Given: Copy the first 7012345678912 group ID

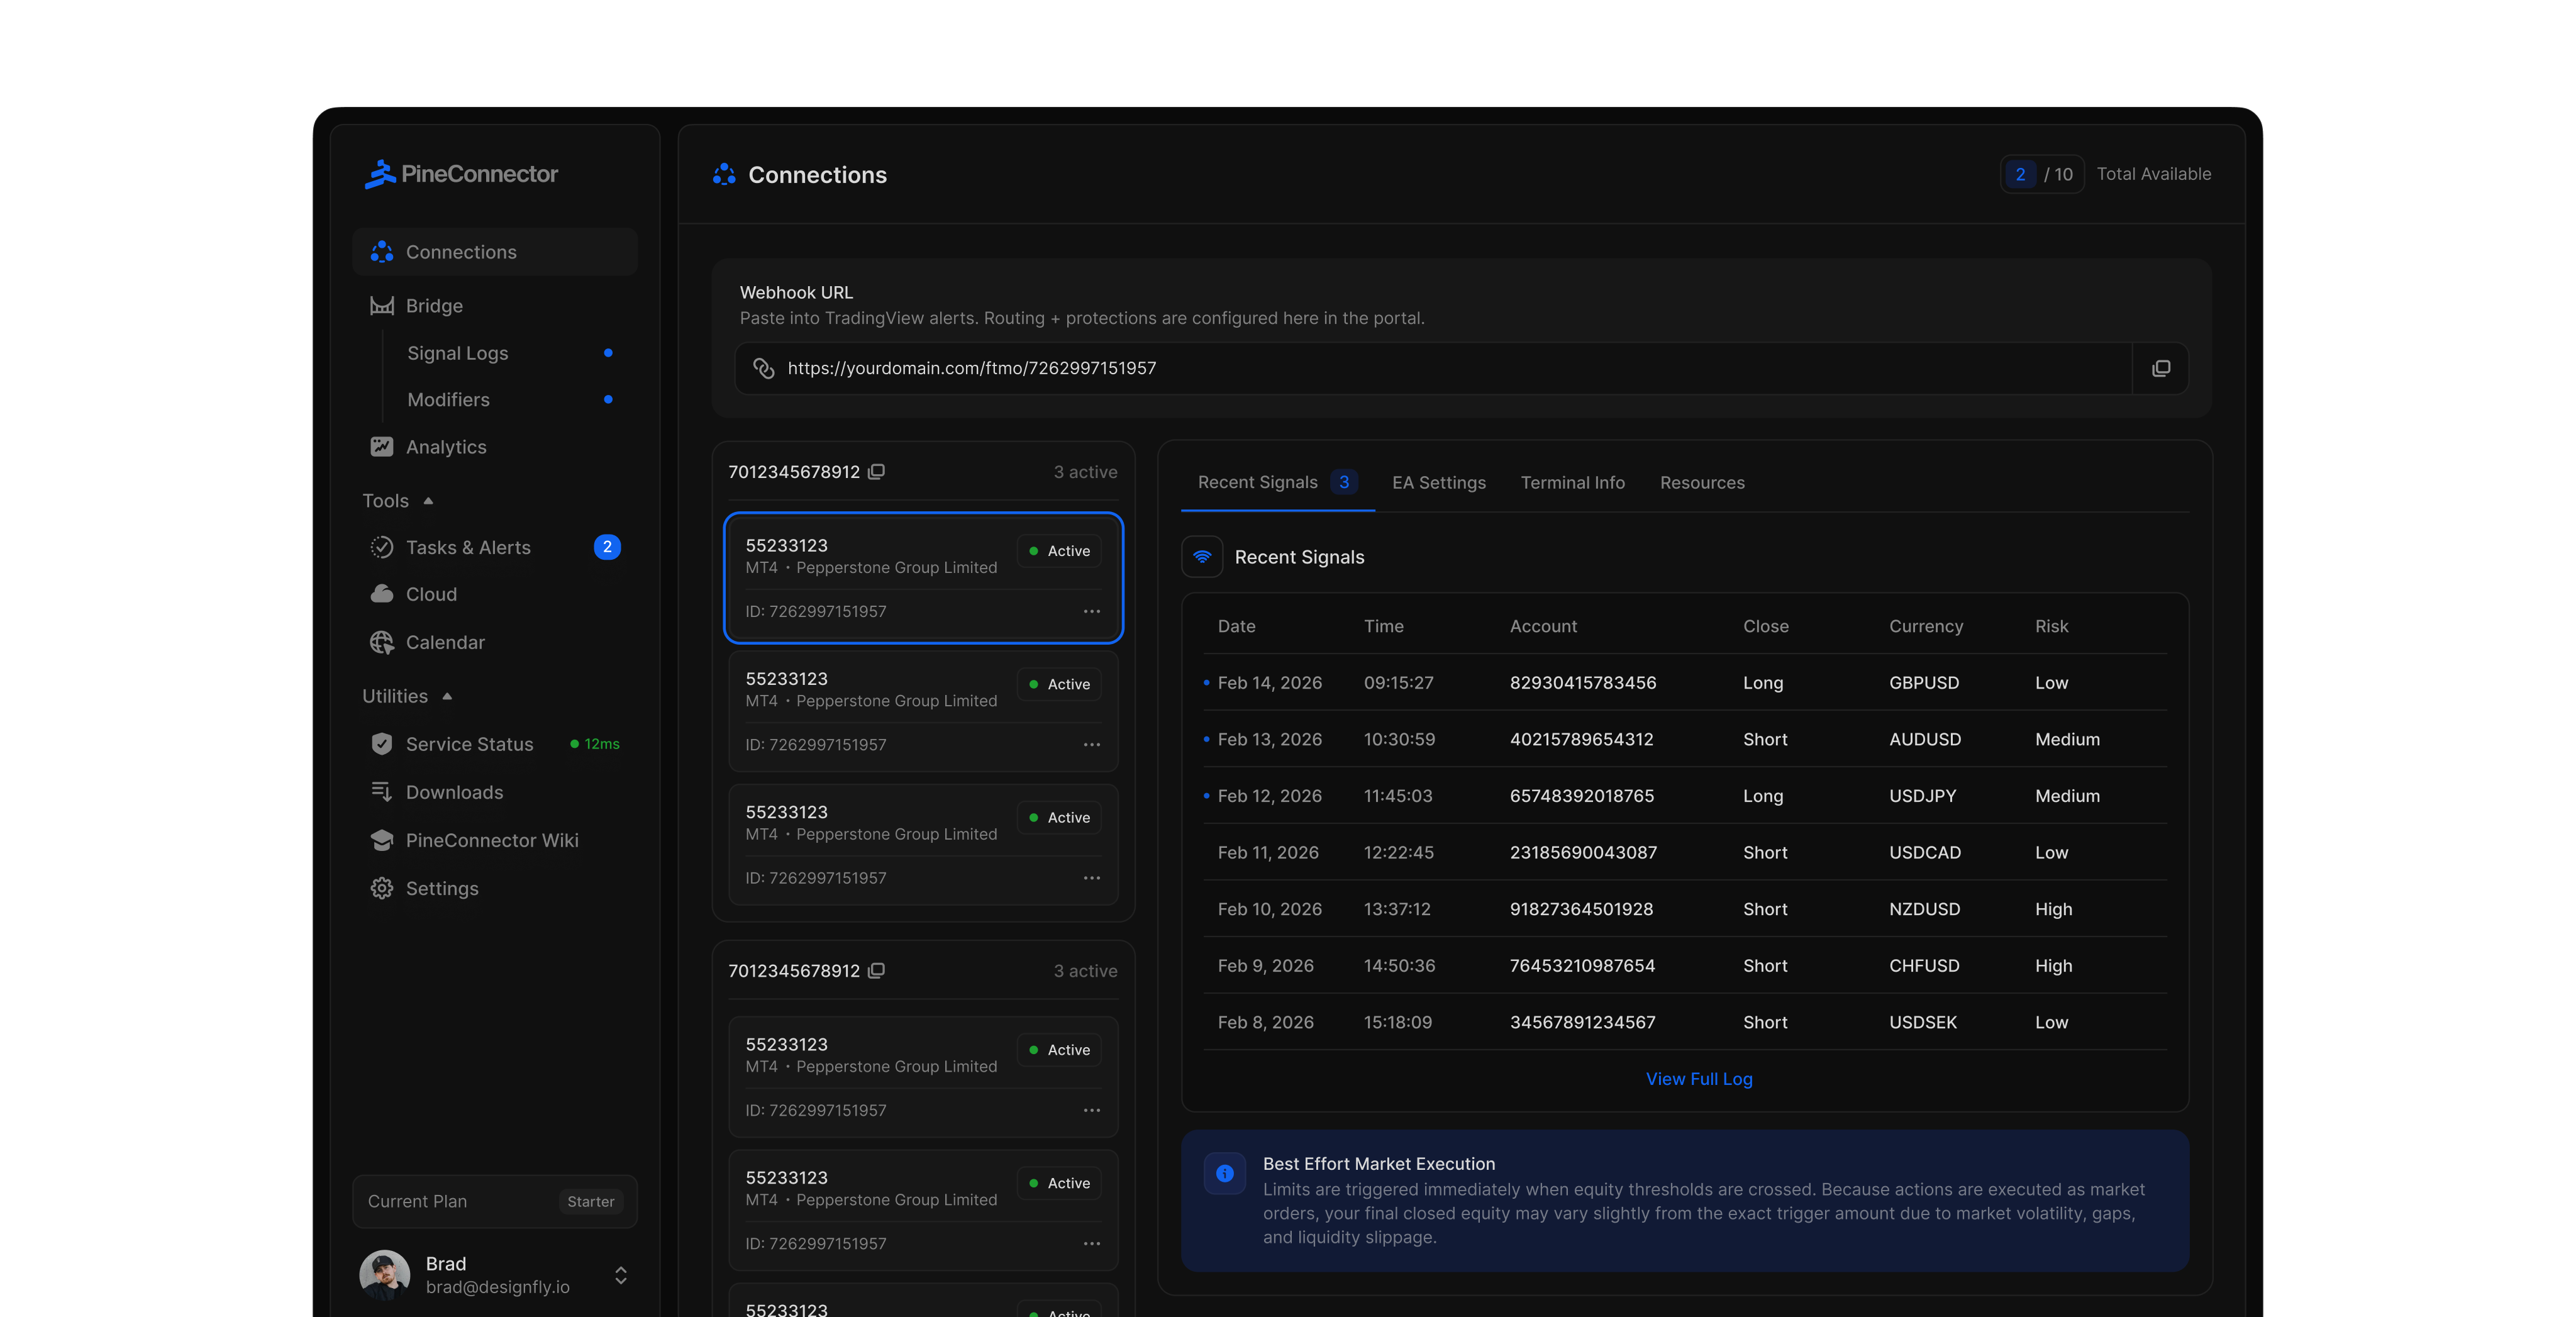Looking at the screenshot, I should click(x=877, y=472).
